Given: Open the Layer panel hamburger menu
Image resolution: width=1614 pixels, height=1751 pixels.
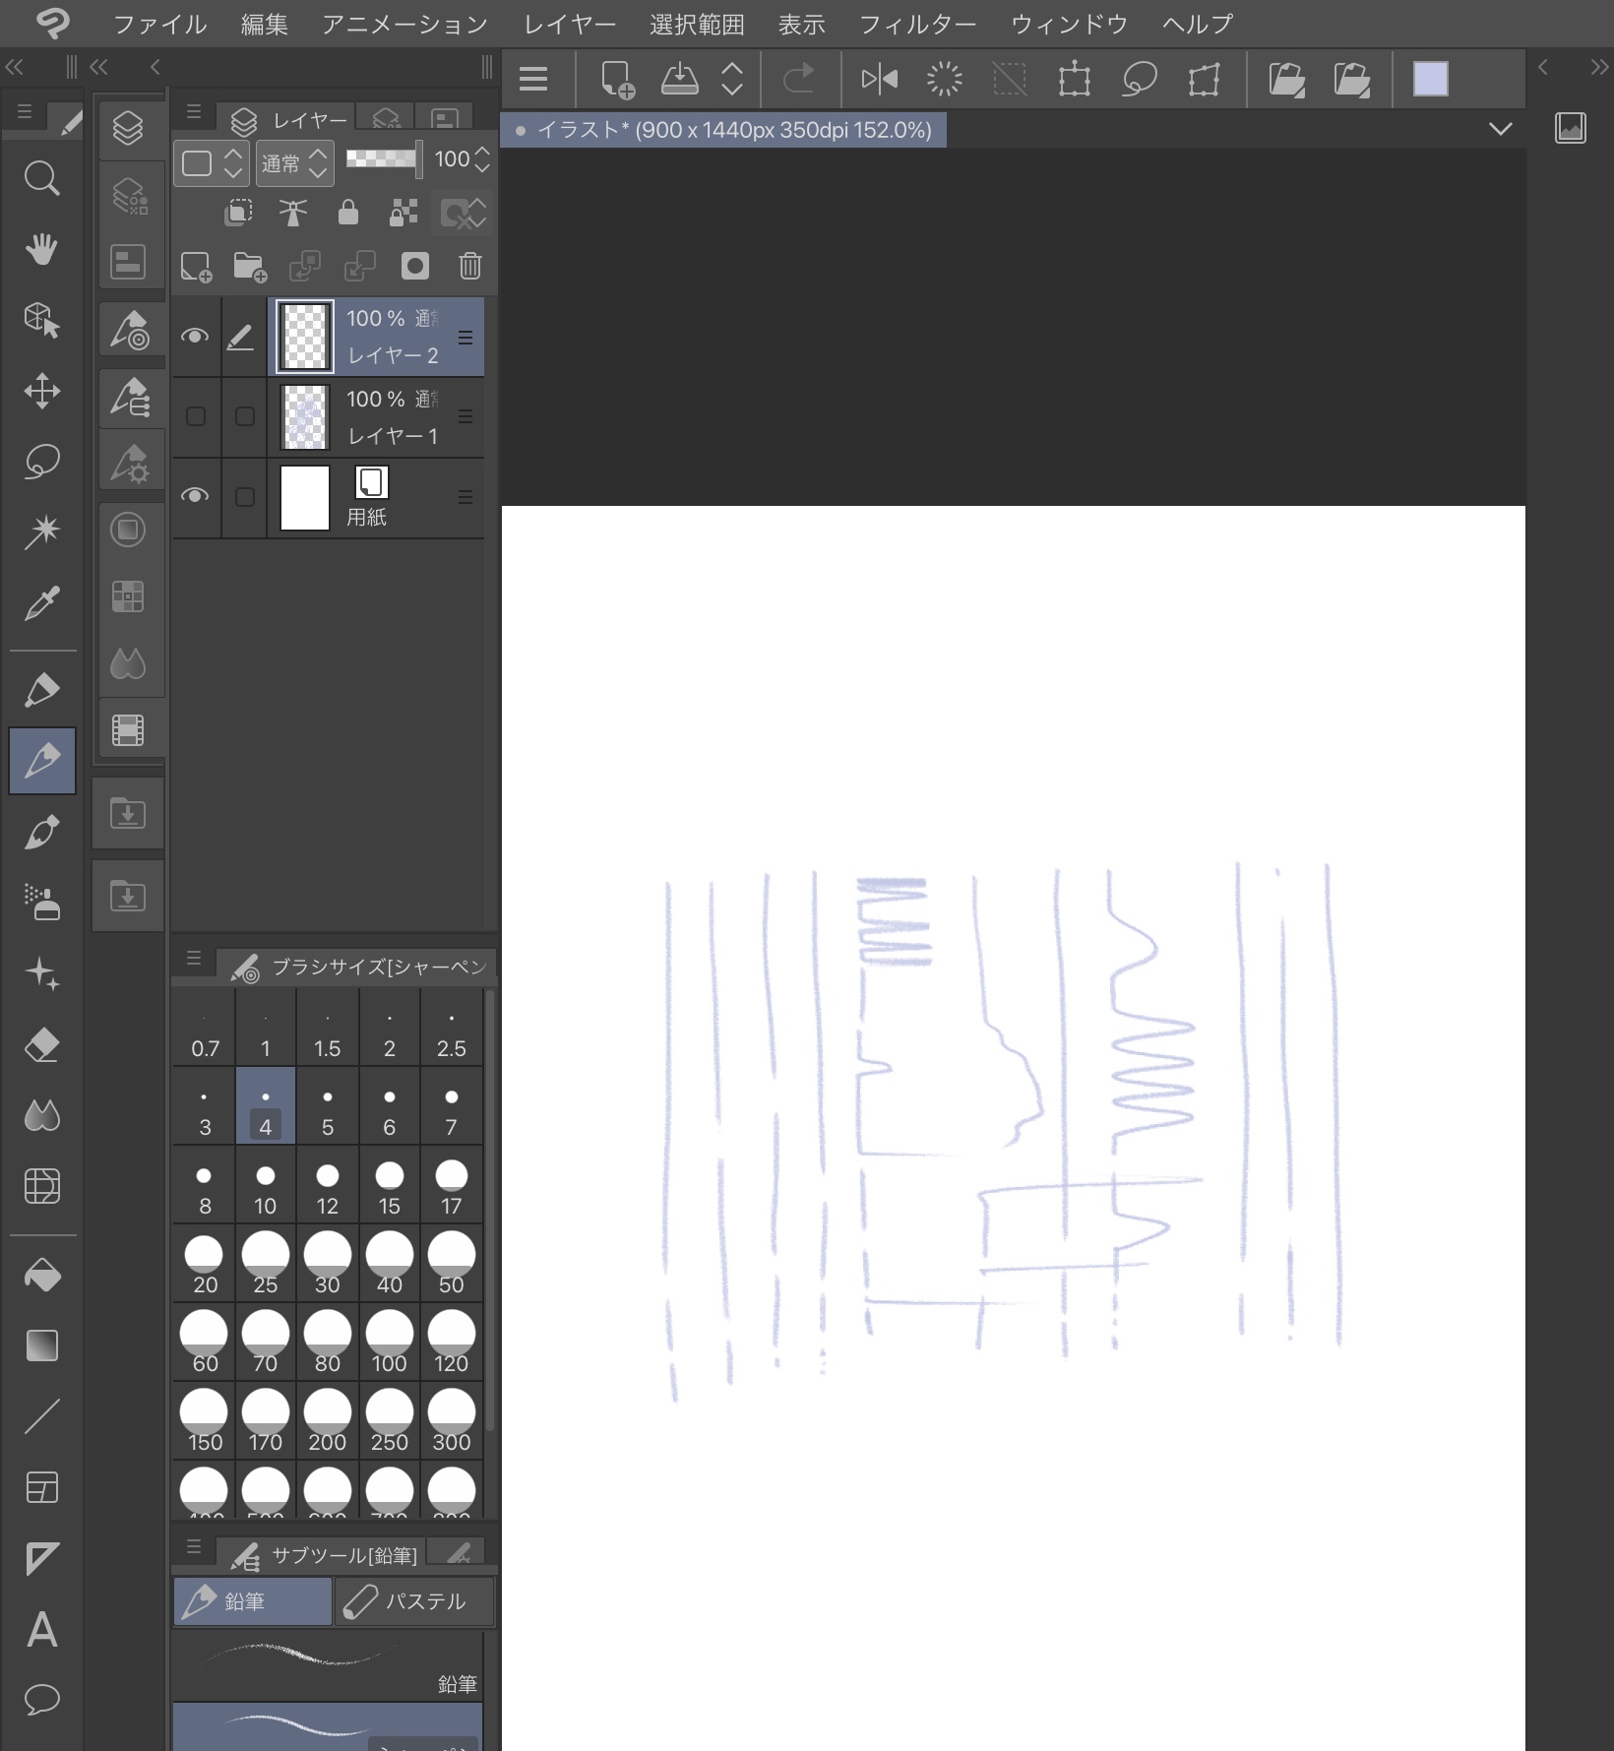Looking at the screenshot, I should (x=194, y=112).
